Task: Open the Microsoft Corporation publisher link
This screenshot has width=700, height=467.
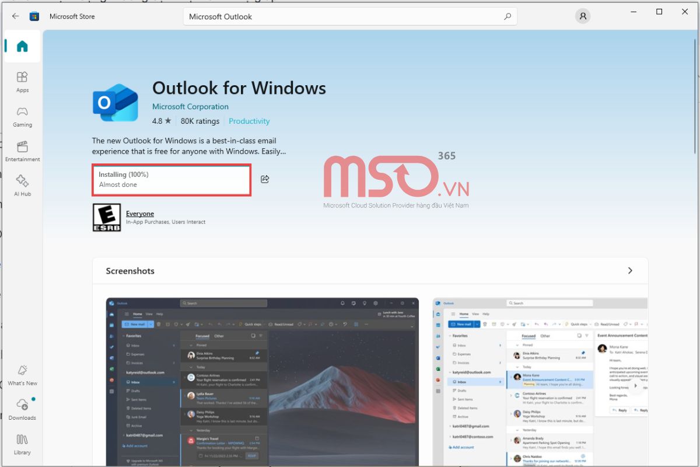Action: 190,107
